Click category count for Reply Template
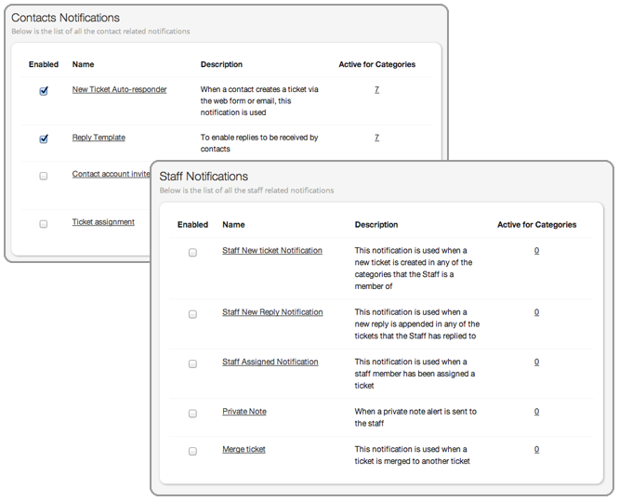This screenshot has width=619, height=501. point(376,138)
